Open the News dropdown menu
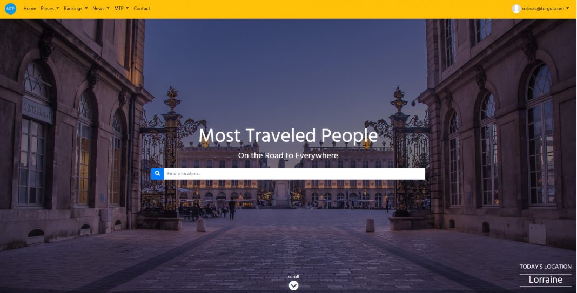This screenshot has height=293, width=577. click(101, 9)
